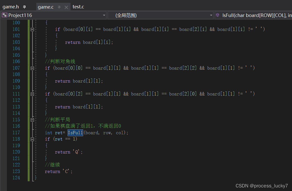
Task: Switch to the game.h tab
Action: 11,7
